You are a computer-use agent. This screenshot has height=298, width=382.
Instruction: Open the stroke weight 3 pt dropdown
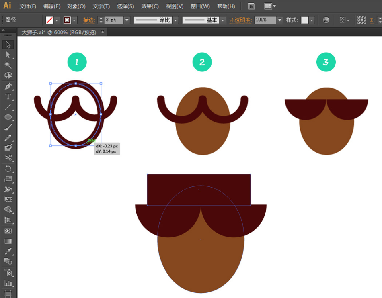point(127,20)
